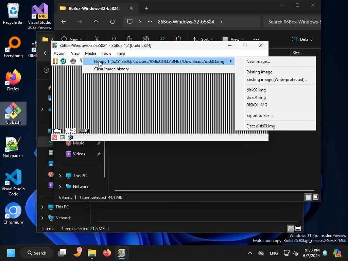The width and height of the screenshot is (348, 261).
Task: Expand Network in the front Explorer window
Action: [x=60, y=187]
